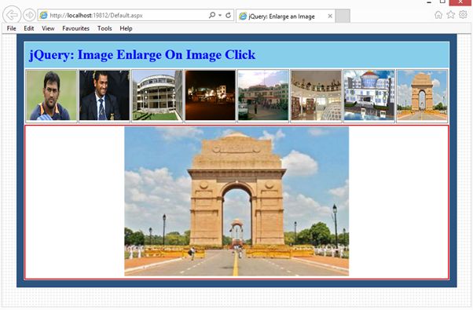473x310 pixels.
Task: Click the search magnifier icon in address bar
Action: coord(212,15)
